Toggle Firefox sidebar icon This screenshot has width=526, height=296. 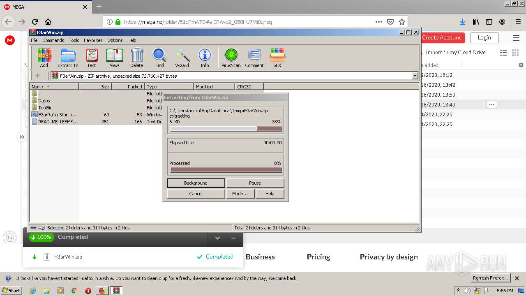489,22
